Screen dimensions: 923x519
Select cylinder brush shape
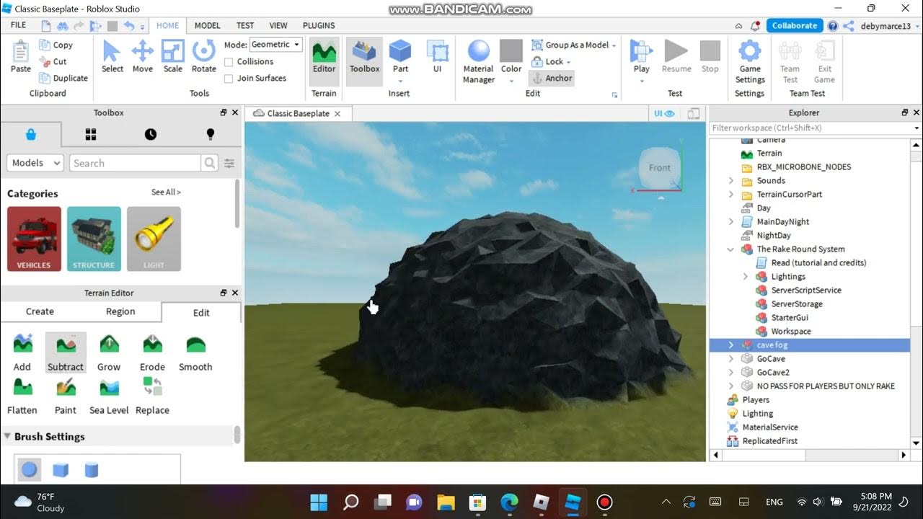pos(92,470)
